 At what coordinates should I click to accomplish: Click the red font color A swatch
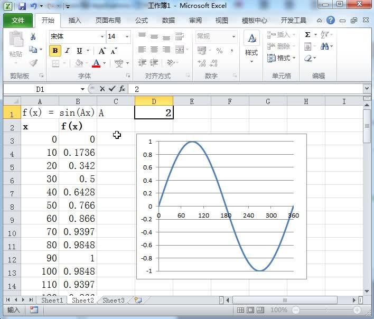click(96, 63)
